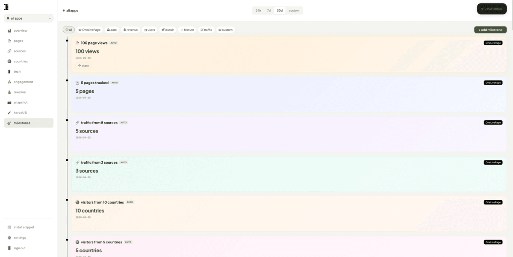Toggle the users filter chip
513x257 pixels.
[149, 30]
